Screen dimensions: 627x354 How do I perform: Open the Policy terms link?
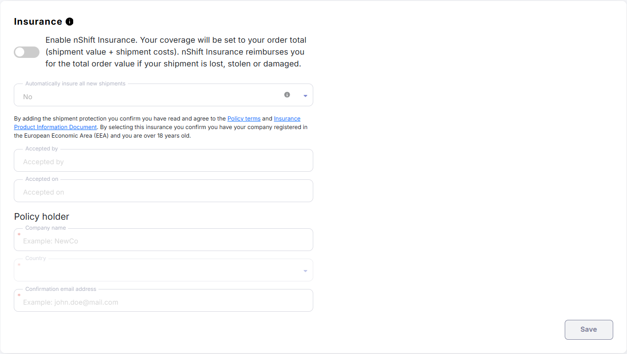coord(244,119)
